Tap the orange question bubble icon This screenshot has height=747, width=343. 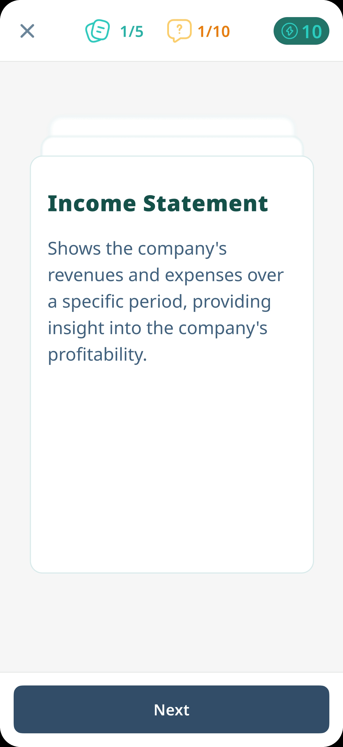pyautogui.click(x=179, y=31)
